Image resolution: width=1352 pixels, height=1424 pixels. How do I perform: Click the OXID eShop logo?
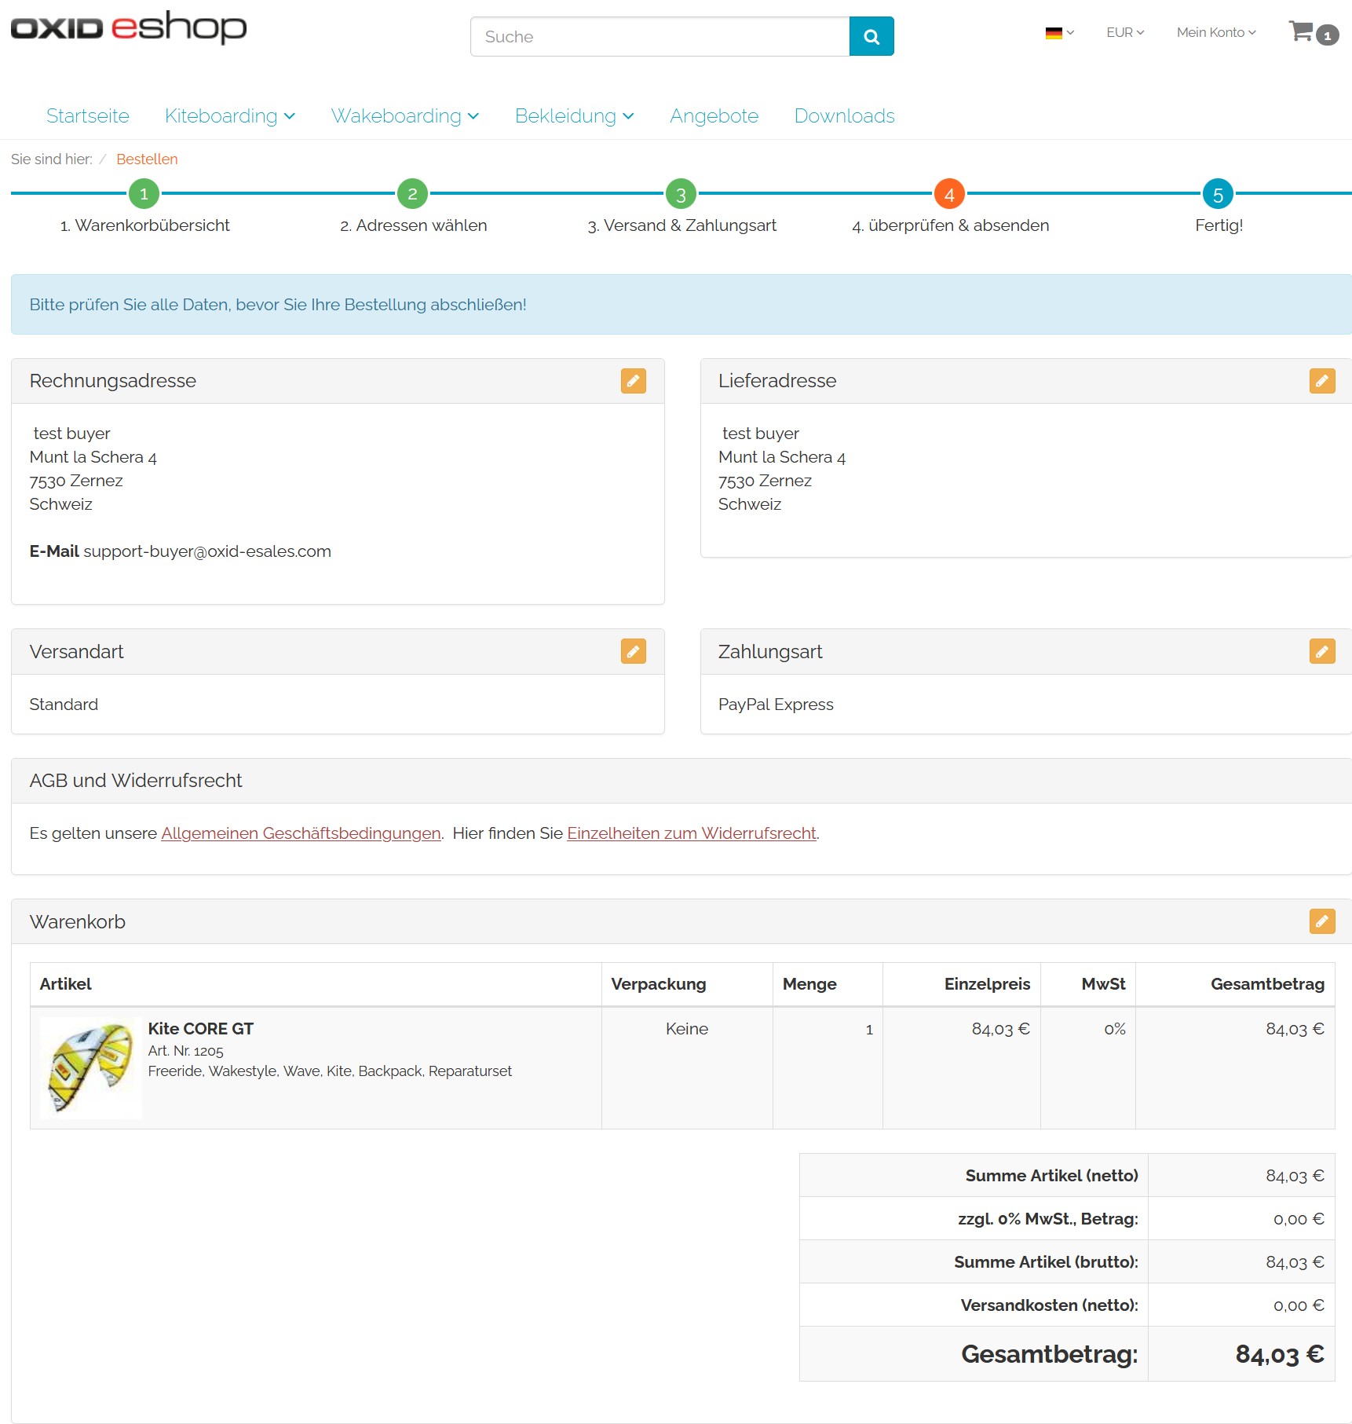(129, 27)
